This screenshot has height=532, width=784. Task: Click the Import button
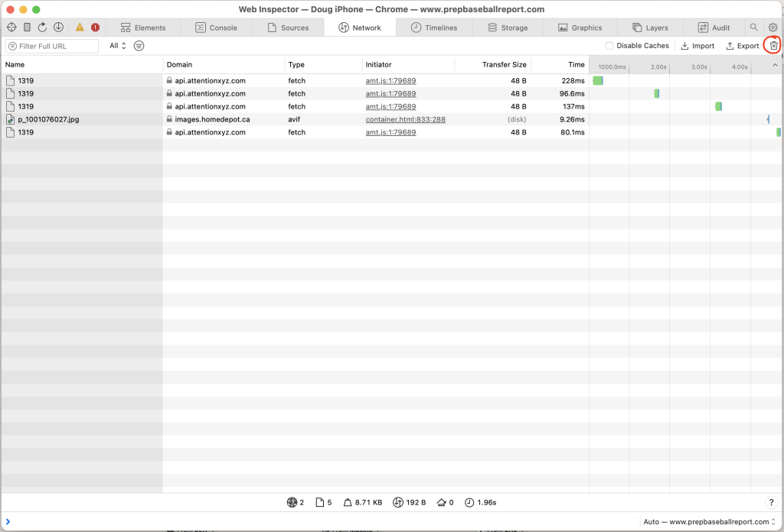[697, 45]
